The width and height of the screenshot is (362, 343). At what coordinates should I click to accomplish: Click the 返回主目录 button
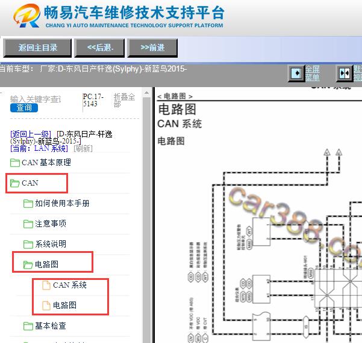[37, 48]
